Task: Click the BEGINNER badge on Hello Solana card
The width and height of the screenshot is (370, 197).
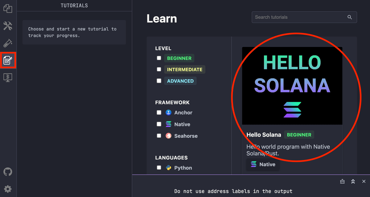Action: point(299,135)
